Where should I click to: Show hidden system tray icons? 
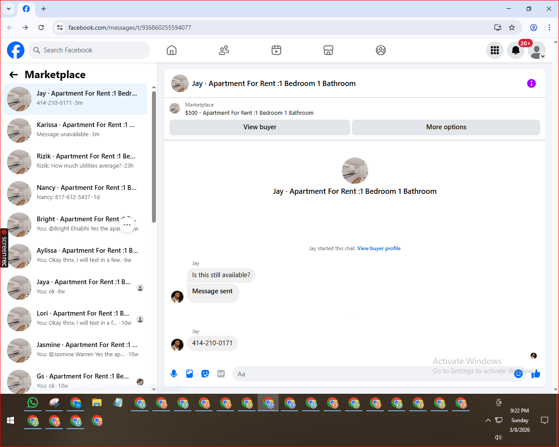pyautogui.click(x=488, y=420)
